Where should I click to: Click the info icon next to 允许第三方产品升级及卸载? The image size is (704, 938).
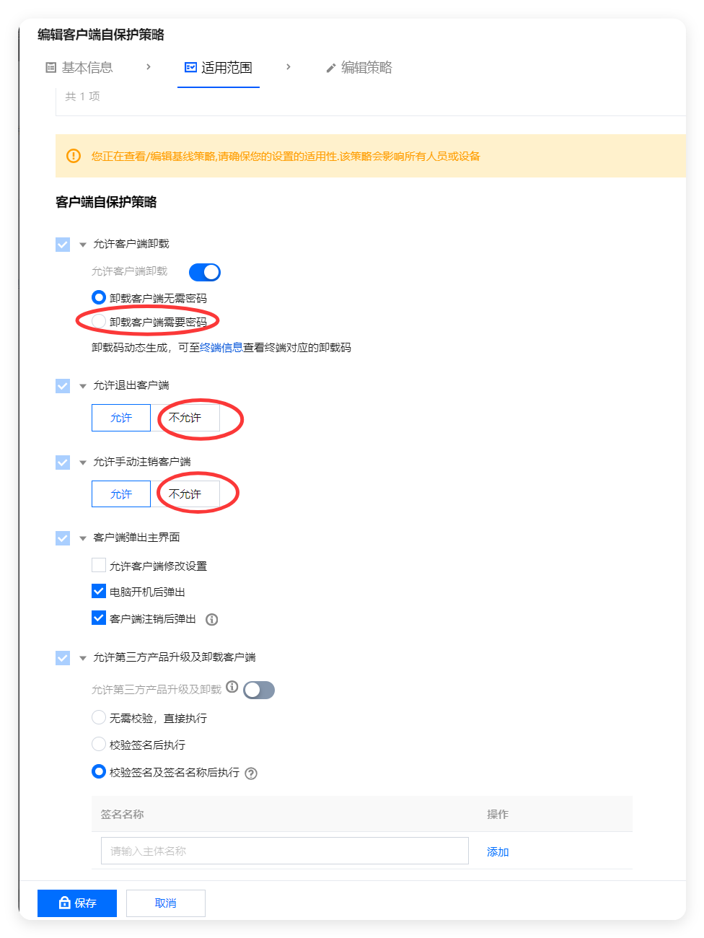pyautogui.click(x=232, y=687)
